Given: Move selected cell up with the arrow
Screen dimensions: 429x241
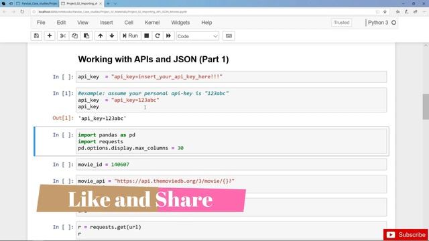Looking at the screenshot, I should tap(101, 35).
